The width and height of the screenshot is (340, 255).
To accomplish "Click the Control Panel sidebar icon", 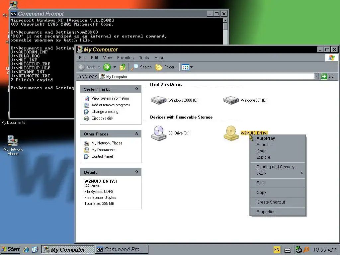I will [87, 157].
